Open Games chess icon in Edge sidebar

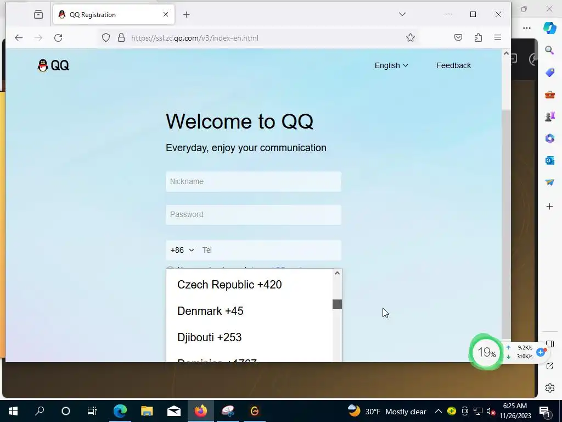point(549,116)
